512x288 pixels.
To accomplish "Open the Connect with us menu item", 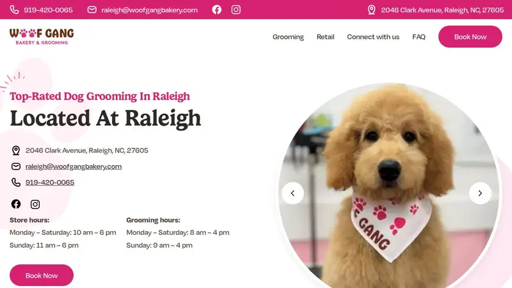I will pyautogui.click(x=373, y=37).
